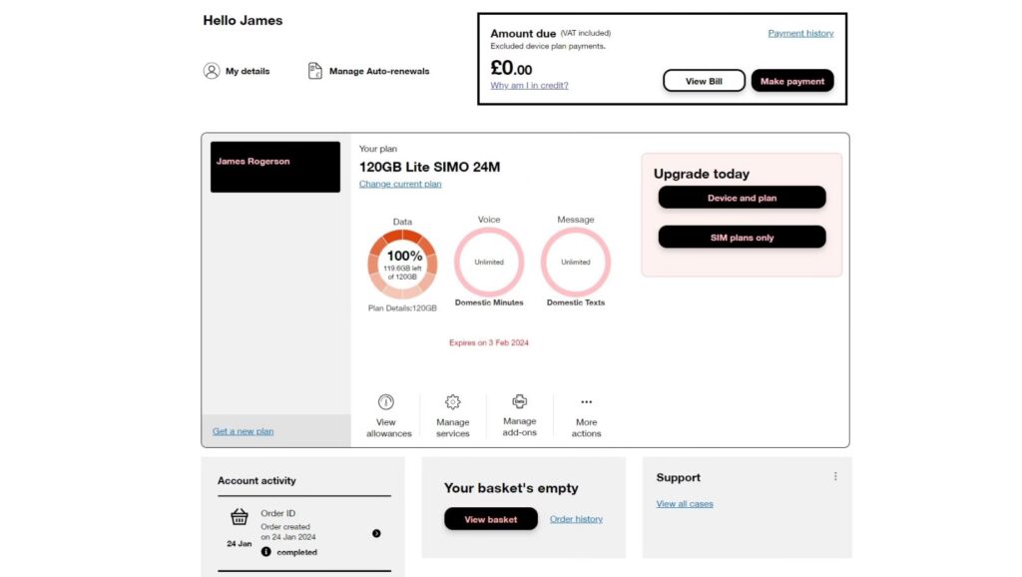Viewport: 1022px width, 577px height.
Task: Click the My details person icon
Action: point(212,71)
